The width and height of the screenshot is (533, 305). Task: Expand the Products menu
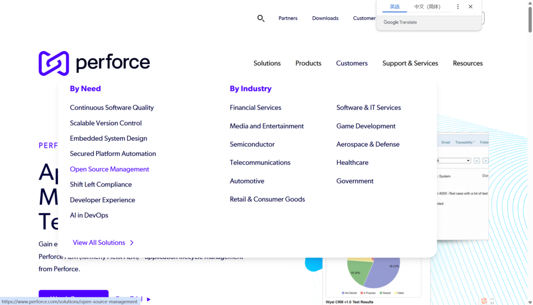308,63
